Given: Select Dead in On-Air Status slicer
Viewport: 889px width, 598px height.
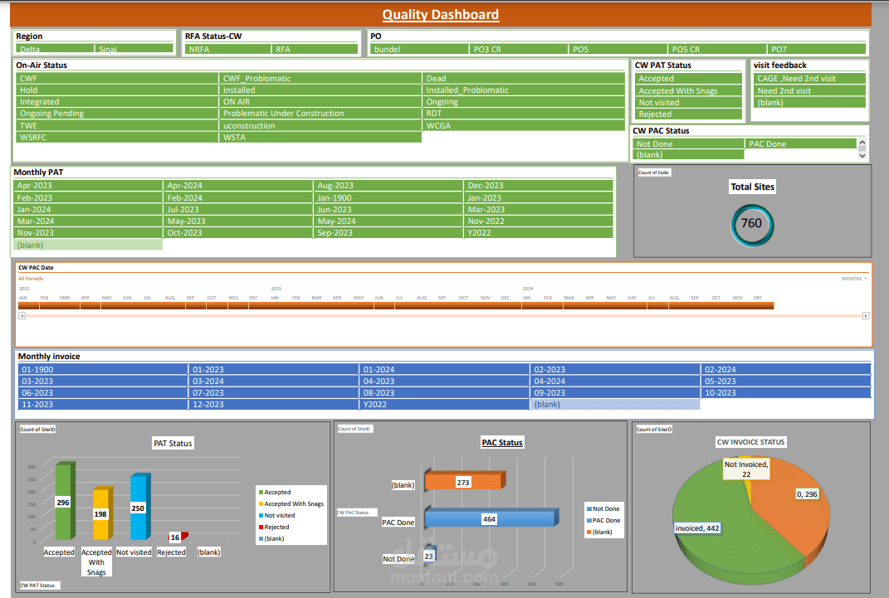Looking at the screenshot, I should (x=523, y=78).
